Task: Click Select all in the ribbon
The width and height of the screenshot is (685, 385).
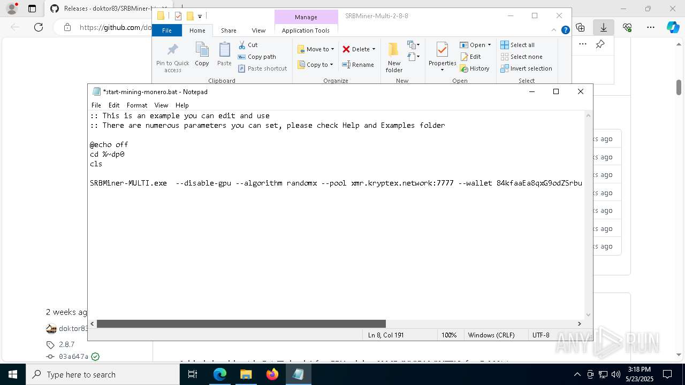Action: tap(517, 45)
